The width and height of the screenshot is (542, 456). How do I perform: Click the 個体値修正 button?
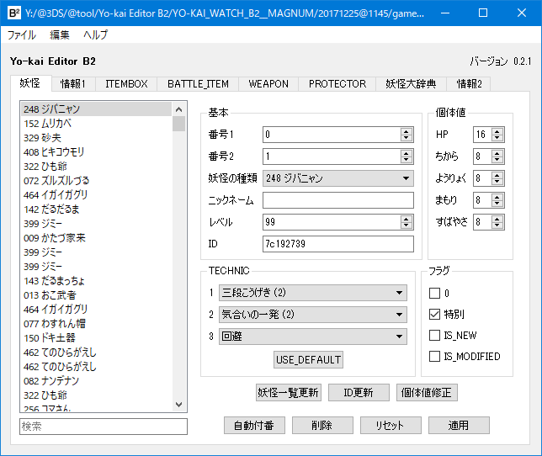(x=427, y=392)
